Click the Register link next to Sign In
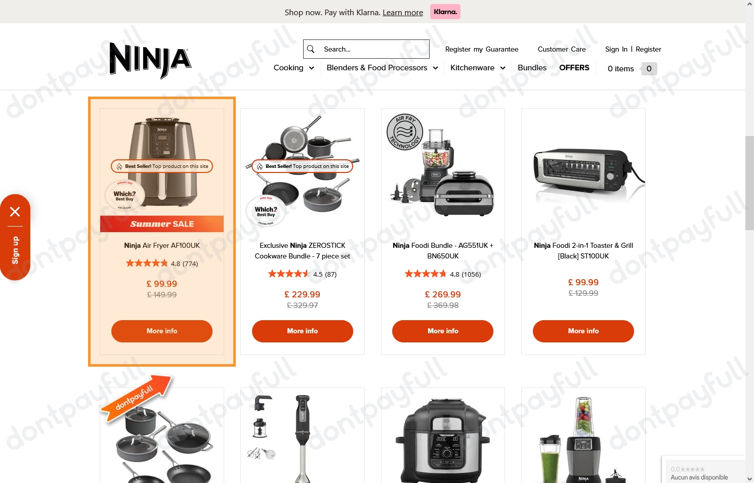The height and width of the screenshot is (483, 754). [648, 49]
